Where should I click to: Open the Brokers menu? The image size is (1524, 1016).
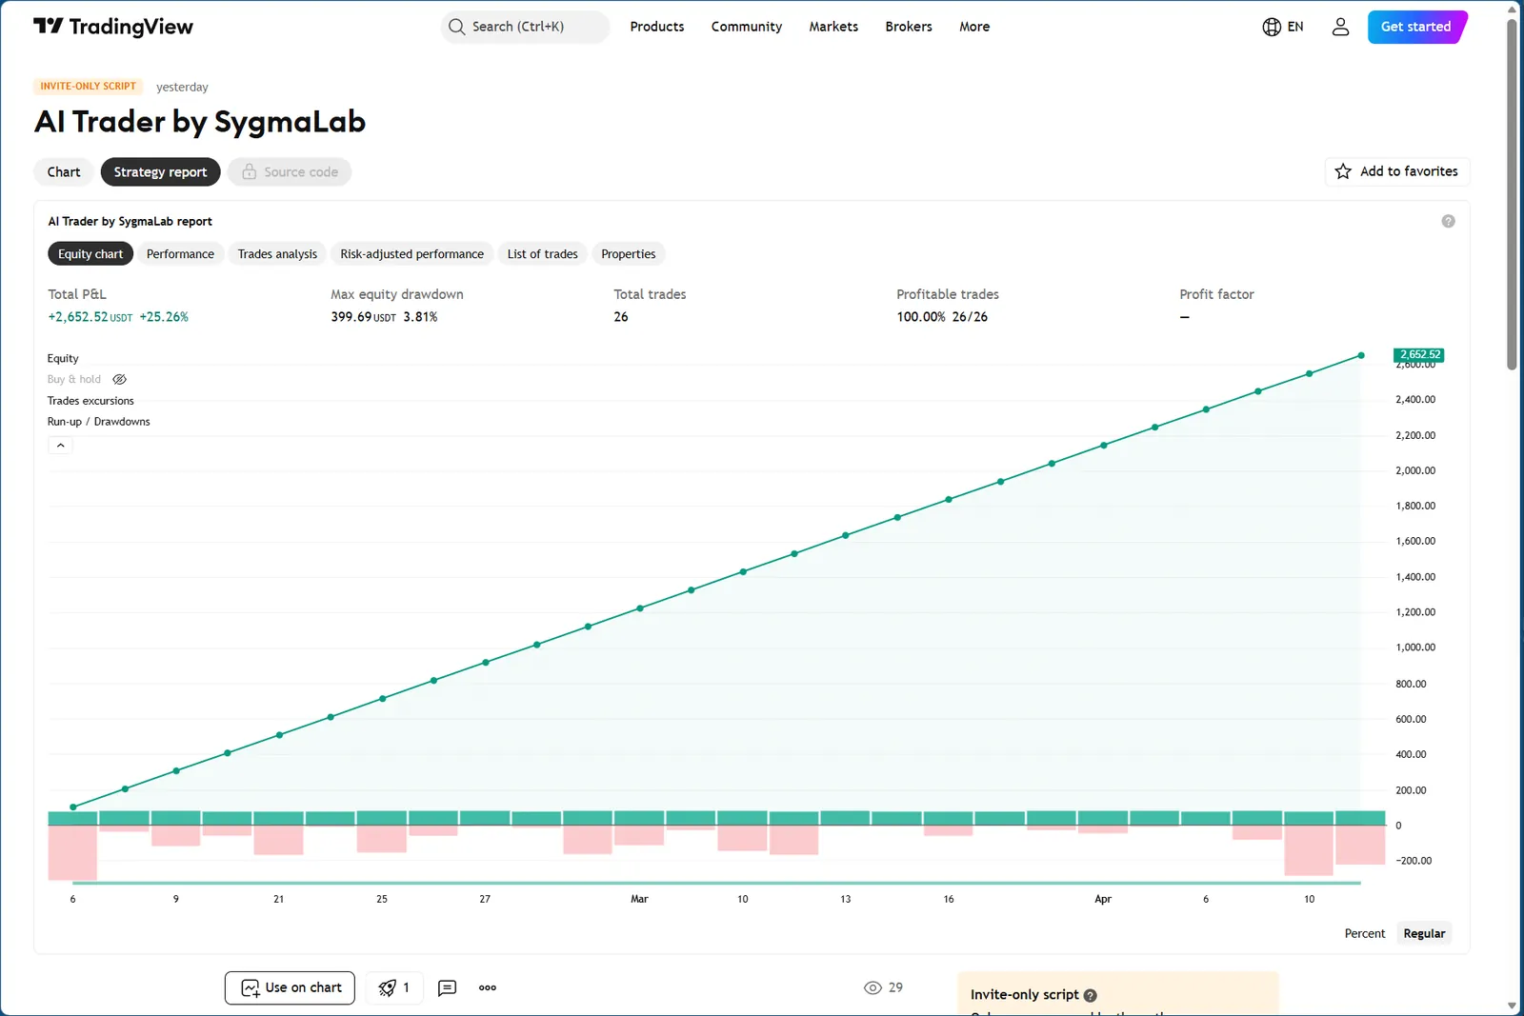909,27
